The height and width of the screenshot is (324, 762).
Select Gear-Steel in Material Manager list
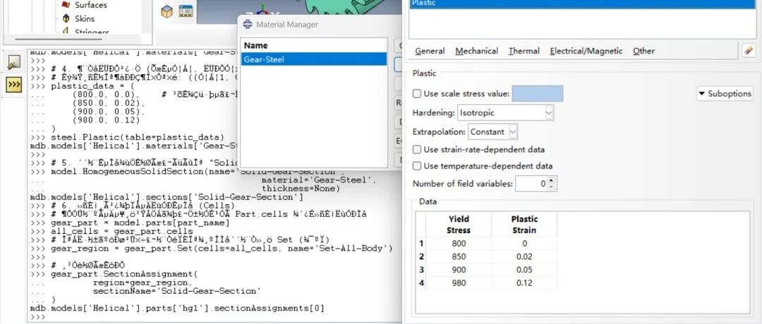(x=314, y=59)
